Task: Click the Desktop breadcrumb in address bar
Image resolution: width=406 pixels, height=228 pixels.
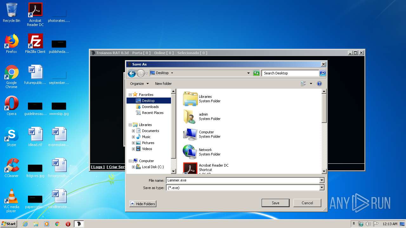Action: coord(162,73)
